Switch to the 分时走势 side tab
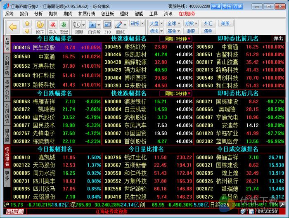The image size is (289, 218). (x=7, y=65)
